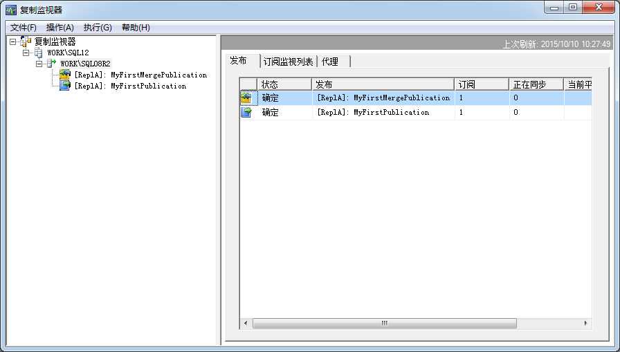
Task: Maximize the 复制监视器 window
Action: tap(573, 8)
